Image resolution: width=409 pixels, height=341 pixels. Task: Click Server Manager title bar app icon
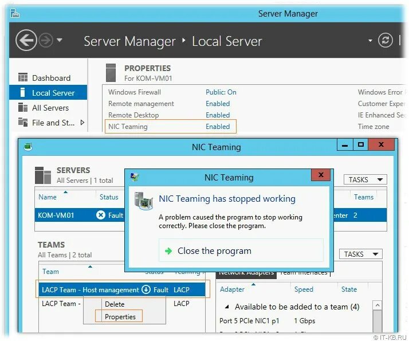click(x=15, y=13)
